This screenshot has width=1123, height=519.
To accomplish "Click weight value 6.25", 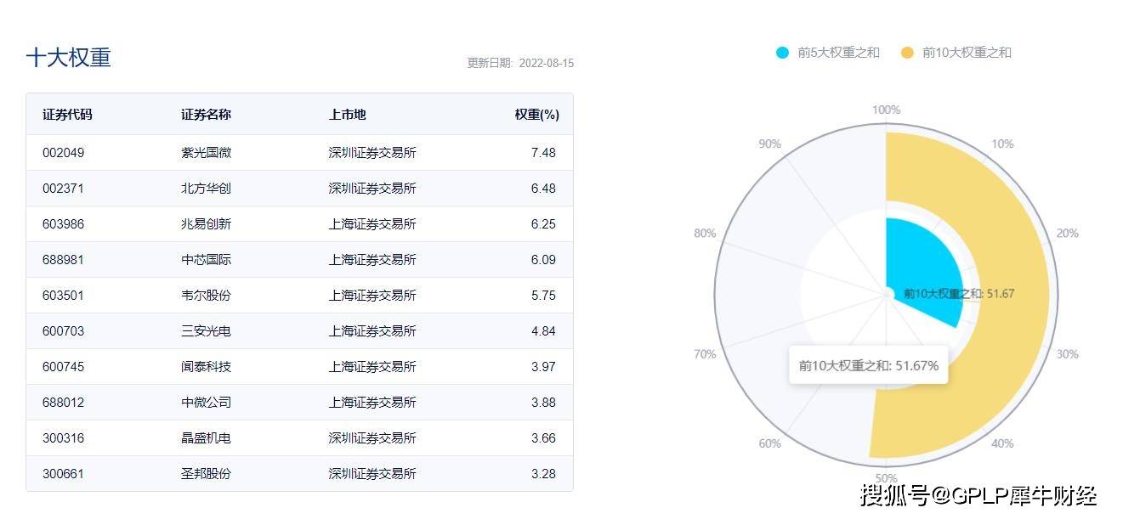I will click(x=543, y=224).
